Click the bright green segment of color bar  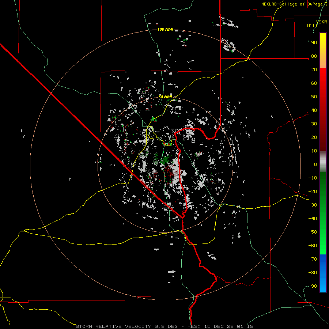323,241
